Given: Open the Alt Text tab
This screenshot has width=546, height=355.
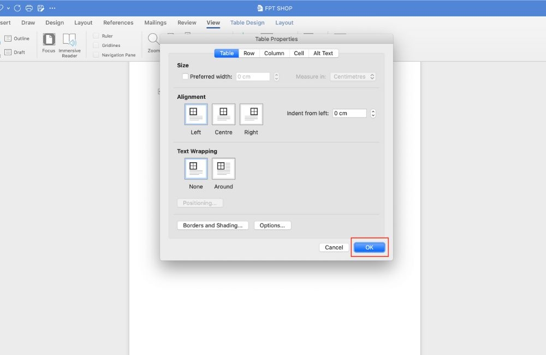Looking at the screenshot, I should click(323, 54).
